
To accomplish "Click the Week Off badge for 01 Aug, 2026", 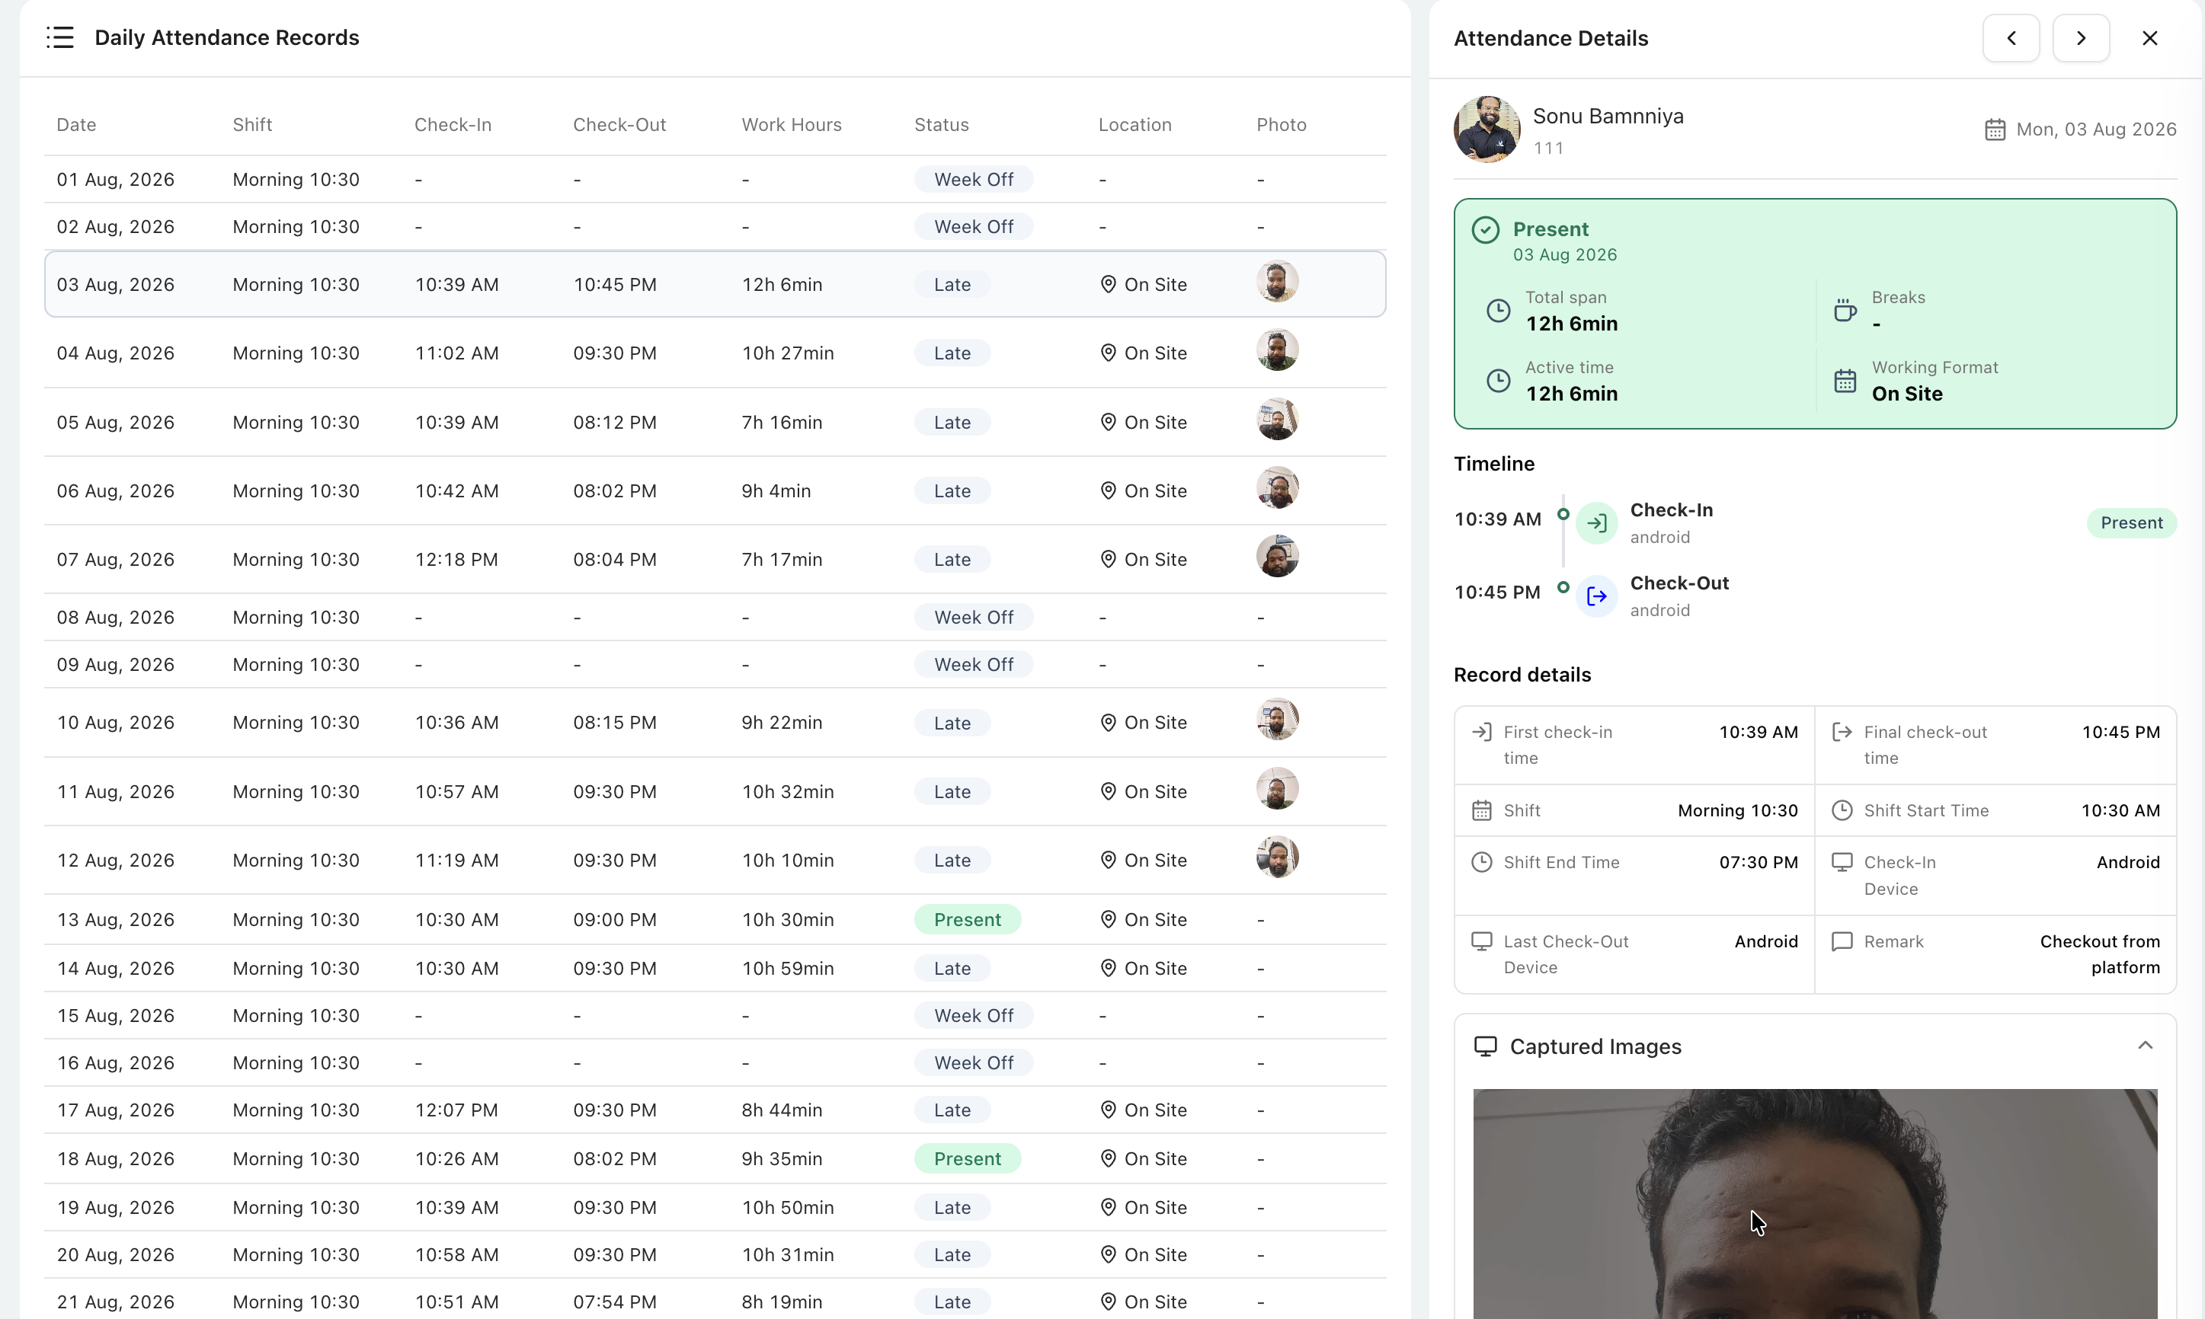I will [974, 180].
